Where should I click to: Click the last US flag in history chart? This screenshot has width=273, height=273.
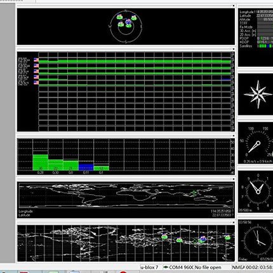(x=36, y=83)
